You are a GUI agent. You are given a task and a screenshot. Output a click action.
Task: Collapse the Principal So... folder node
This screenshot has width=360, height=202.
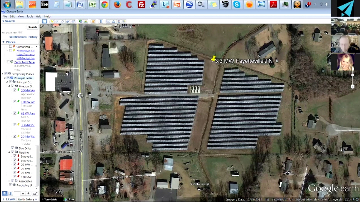pyautogui.click(x=7, y=82)
